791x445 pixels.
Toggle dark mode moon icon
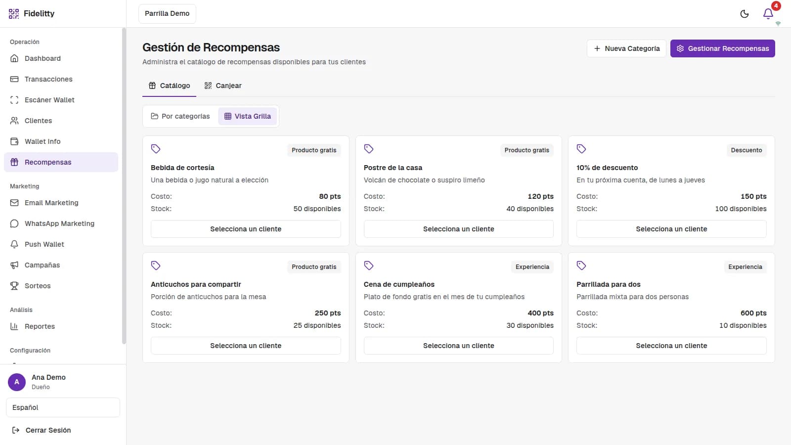745,14
